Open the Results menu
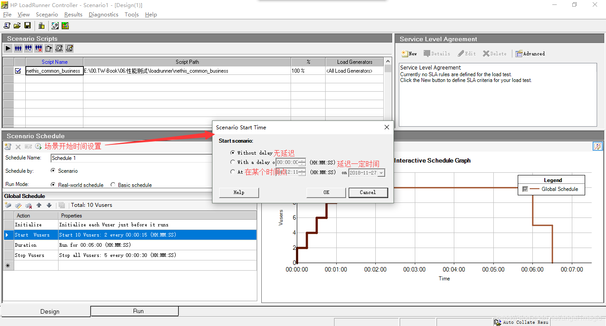606x326 pixels. (x=73, y=14)
